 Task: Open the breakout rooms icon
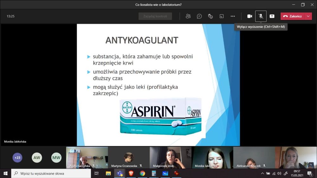click(222, 16)
